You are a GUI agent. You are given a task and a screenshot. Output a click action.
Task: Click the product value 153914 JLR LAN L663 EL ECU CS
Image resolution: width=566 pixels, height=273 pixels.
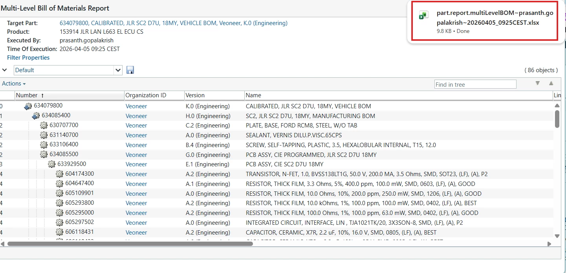[101, 32]
